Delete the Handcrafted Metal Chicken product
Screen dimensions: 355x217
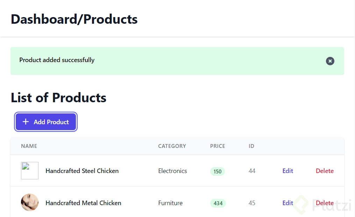pyautogui.click(x=325, y=203)
